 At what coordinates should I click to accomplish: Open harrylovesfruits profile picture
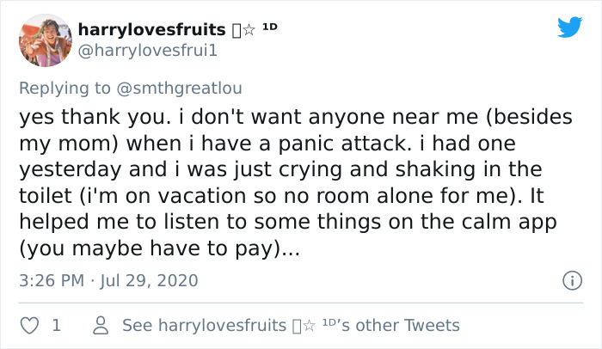point(44,40)
